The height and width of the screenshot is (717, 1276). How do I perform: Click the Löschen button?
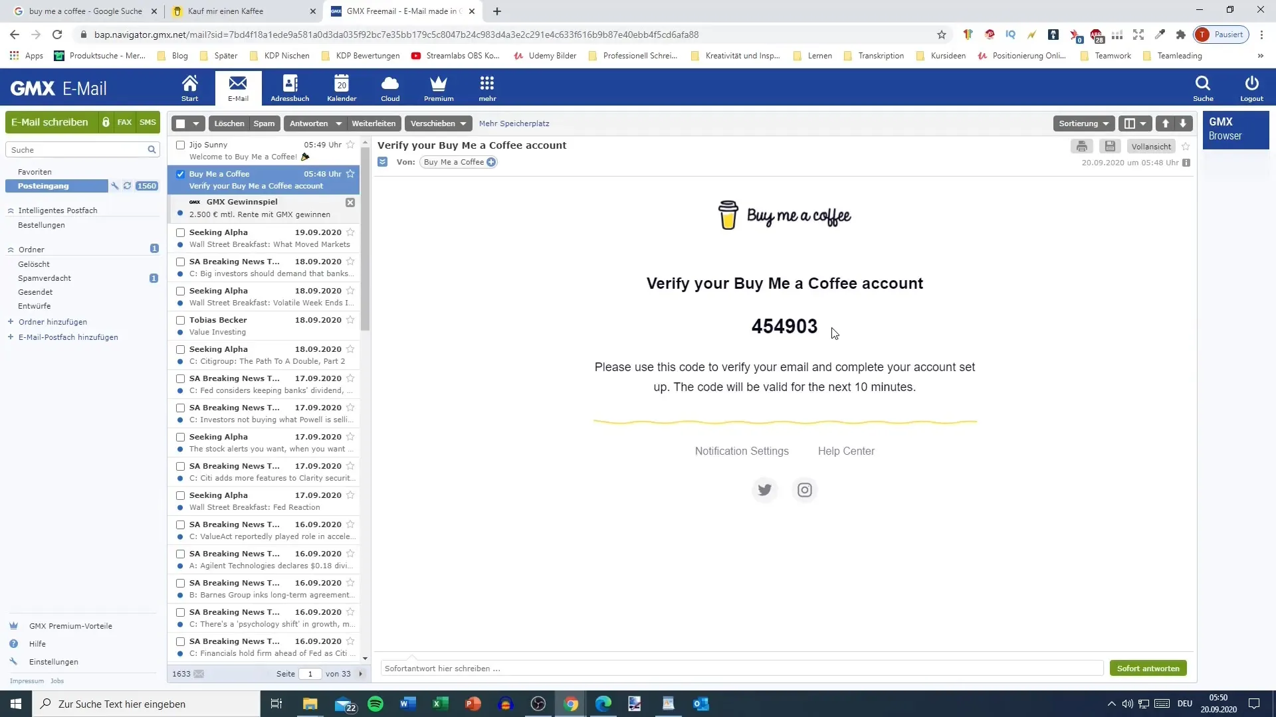pos(229,123)
